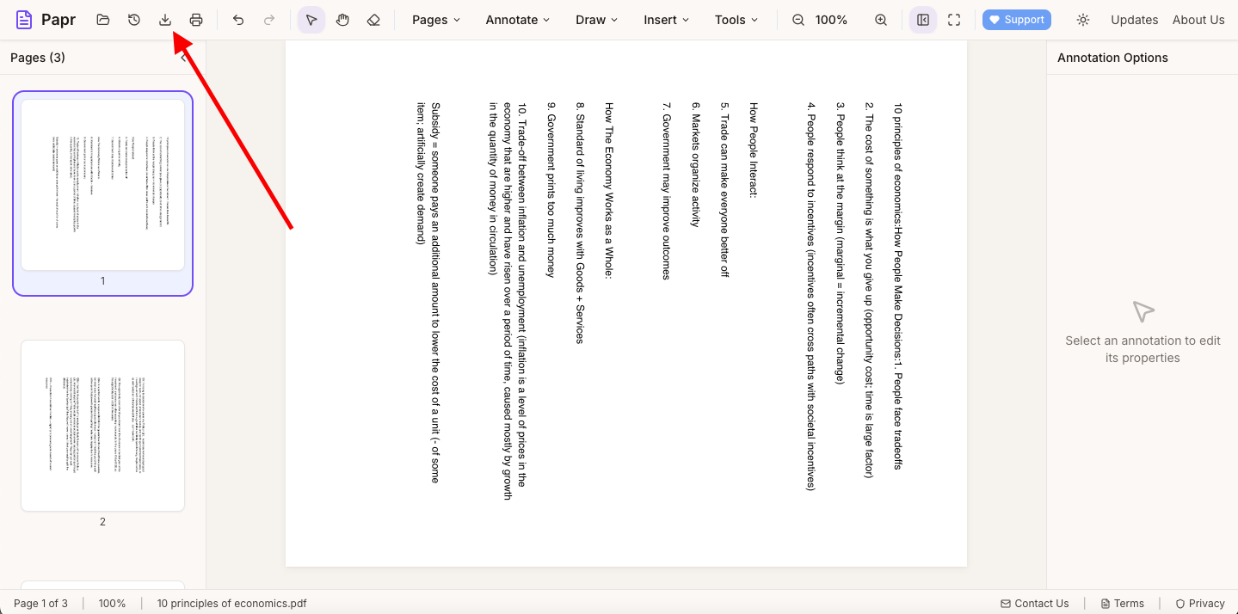Open the Draw menu
Image resolution: width=1238 pixels, height=614 pixels.
point(595,19)
